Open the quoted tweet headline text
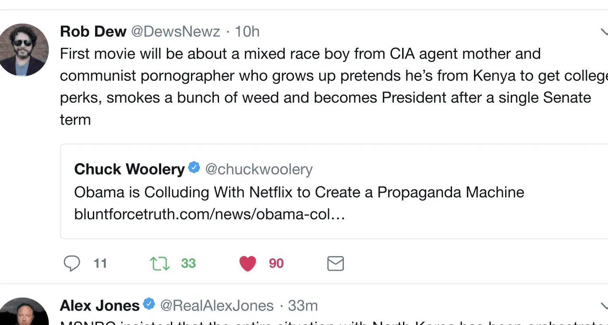This screenshot has height=325, width=608. point(299,192)
